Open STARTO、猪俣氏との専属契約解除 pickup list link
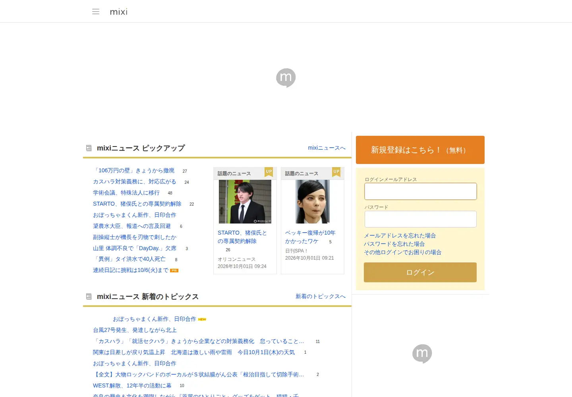Image resolution: width=572 pixels, height=397 pixels. tap(137, 204)
